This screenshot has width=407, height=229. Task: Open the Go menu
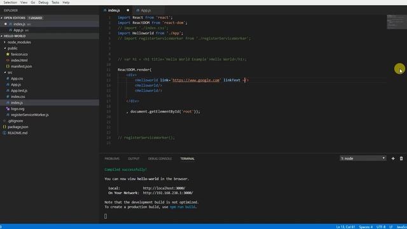tap(32, 3)
